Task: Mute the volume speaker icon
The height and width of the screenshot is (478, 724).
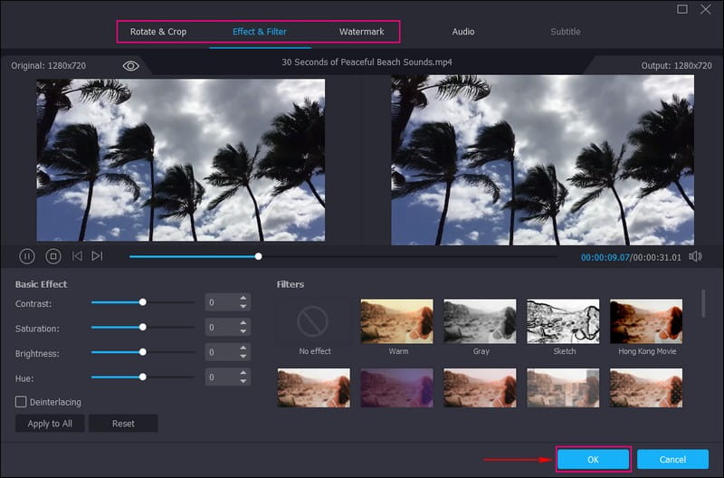Action: click(x=694, y=256)
